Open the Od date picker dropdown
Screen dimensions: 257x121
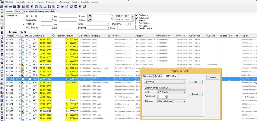pos(133,16)
